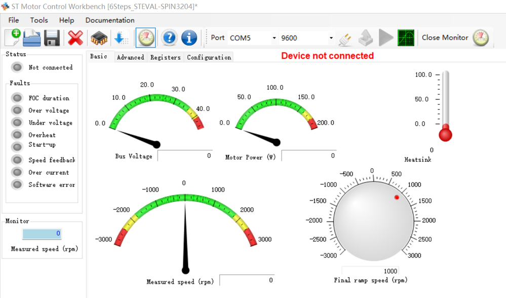This screenshot has width=506, height=298.
Task: Click the Not connected status LED
Action: 17,67
